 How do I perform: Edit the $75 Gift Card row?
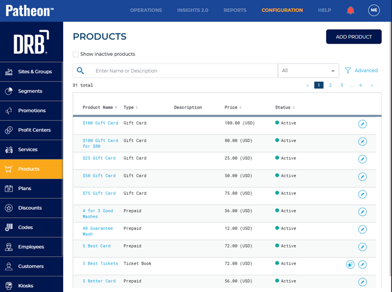click(362, 194)
